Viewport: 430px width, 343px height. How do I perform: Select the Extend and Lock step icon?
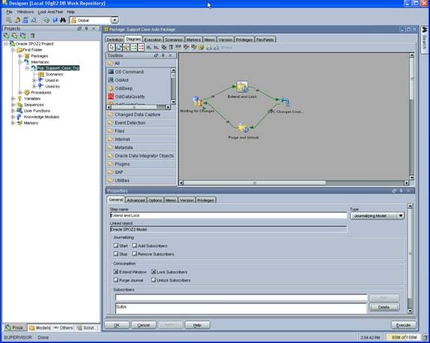242,87
